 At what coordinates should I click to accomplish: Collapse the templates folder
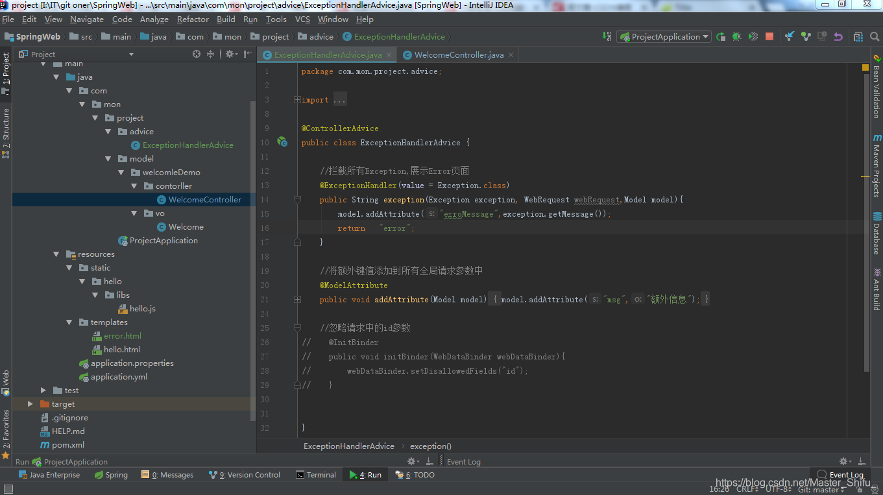[x=70, y=322]
